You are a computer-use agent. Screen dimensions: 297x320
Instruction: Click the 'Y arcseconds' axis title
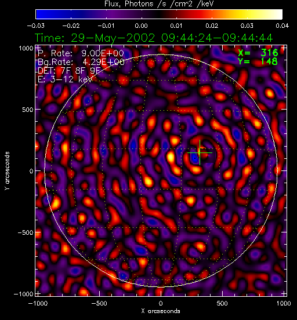[x=7, y=171]
